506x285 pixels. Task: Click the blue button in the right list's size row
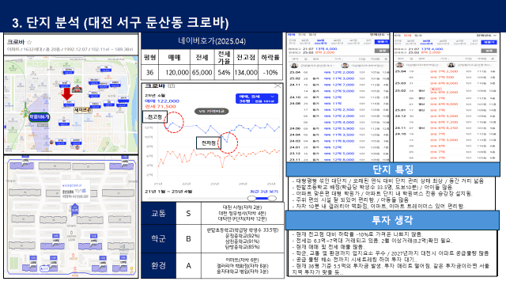click(x=489, y=42)
